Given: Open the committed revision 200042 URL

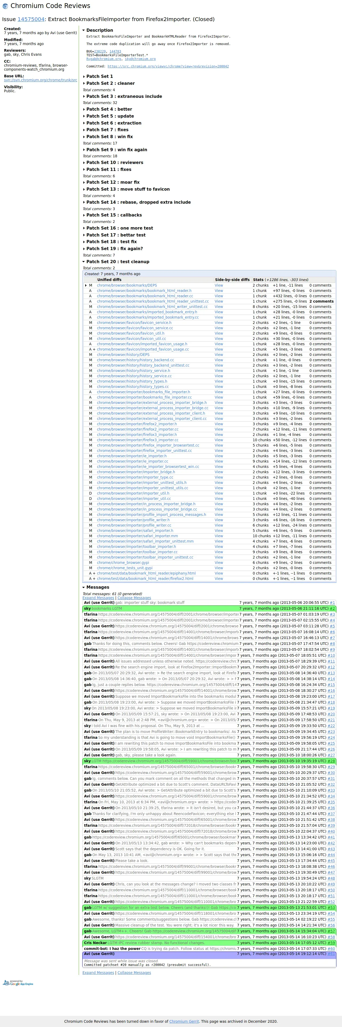Looking at the screenshot, I should (168, 67).
